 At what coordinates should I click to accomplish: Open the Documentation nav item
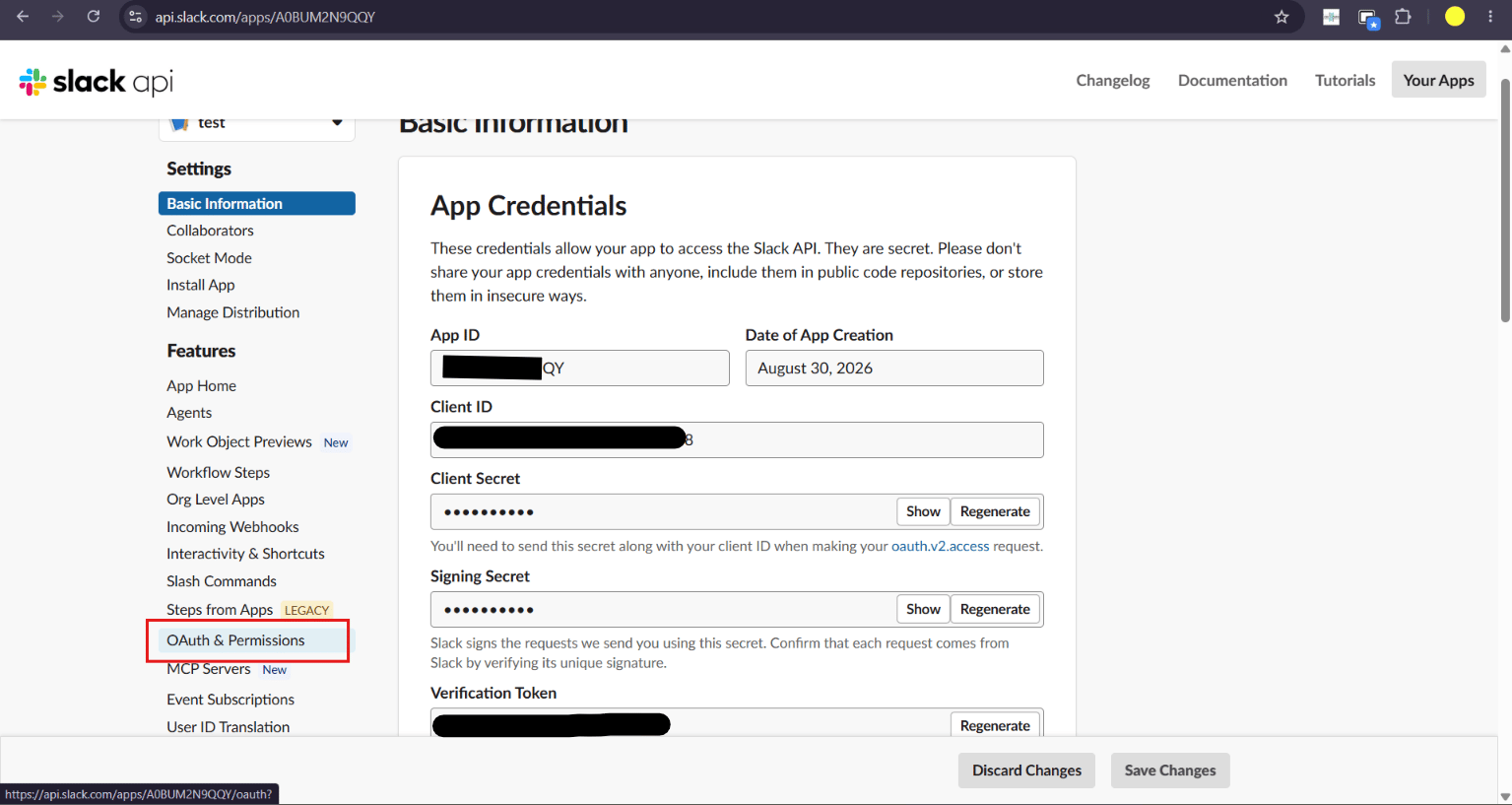pyautogui.click(x=1232, y=81)
